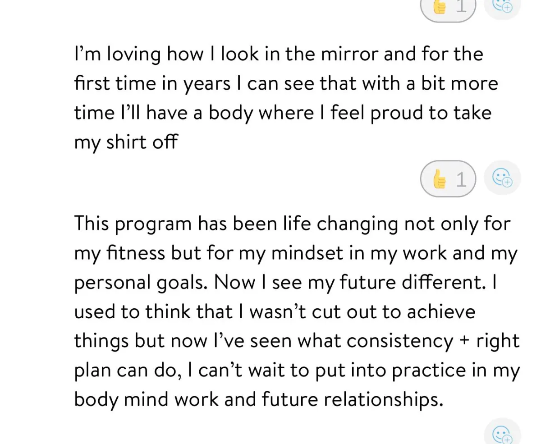This screenshot has height=444, width=541.
Task: Click the reaction count 1 beside the middle thumbs-up
Action: (x=461, y=179)
